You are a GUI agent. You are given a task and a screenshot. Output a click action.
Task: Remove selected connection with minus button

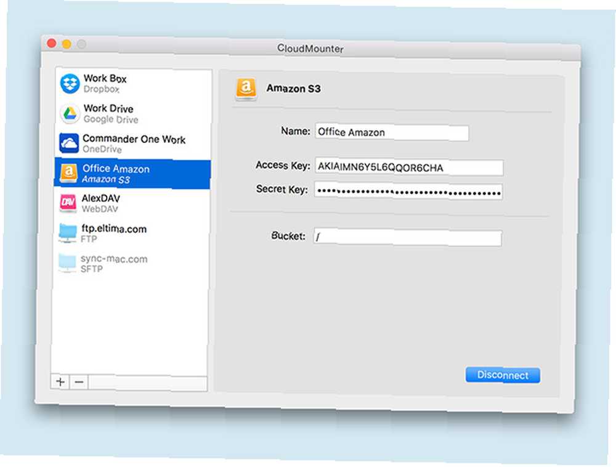click(79, 382)
